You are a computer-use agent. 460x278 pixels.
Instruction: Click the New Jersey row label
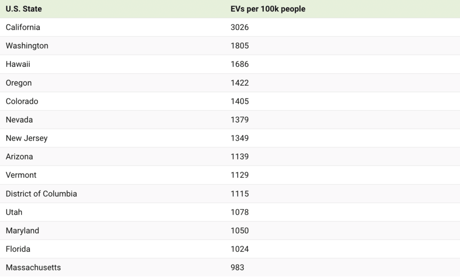point(27,138)
